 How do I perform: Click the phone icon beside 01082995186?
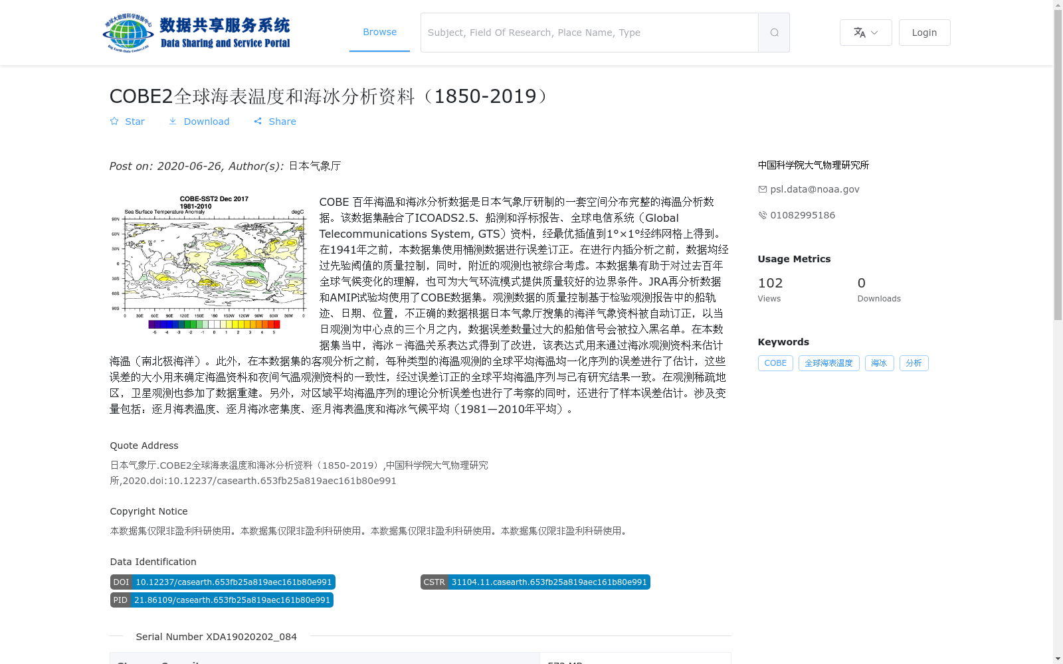pos(763,215)
